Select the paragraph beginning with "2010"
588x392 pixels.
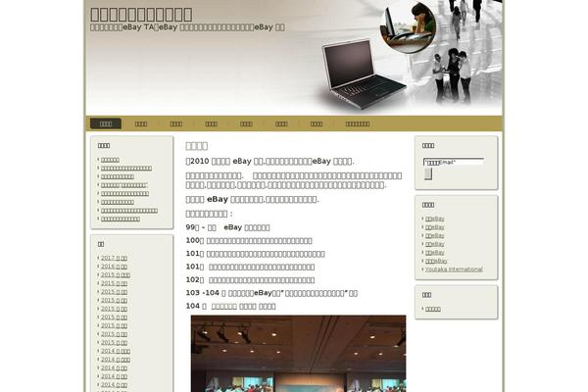(269, 162)
